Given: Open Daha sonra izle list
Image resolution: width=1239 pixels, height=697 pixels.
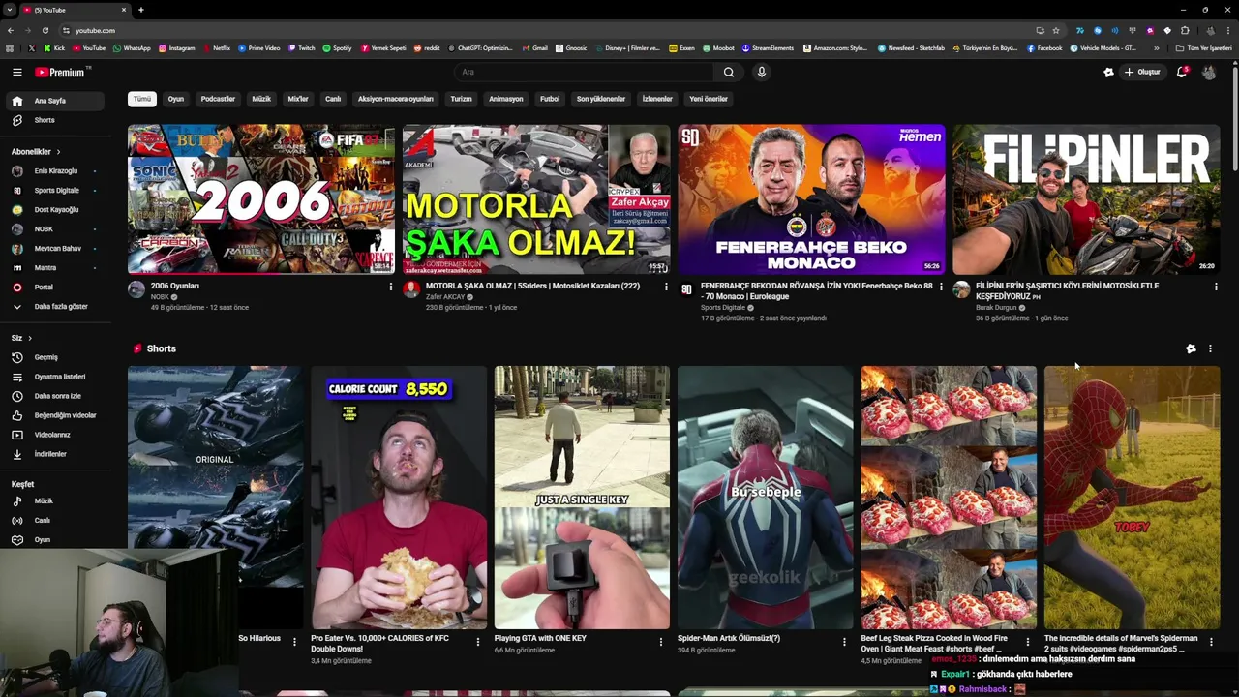Looking at the screenshot, I should pos(53,396).
